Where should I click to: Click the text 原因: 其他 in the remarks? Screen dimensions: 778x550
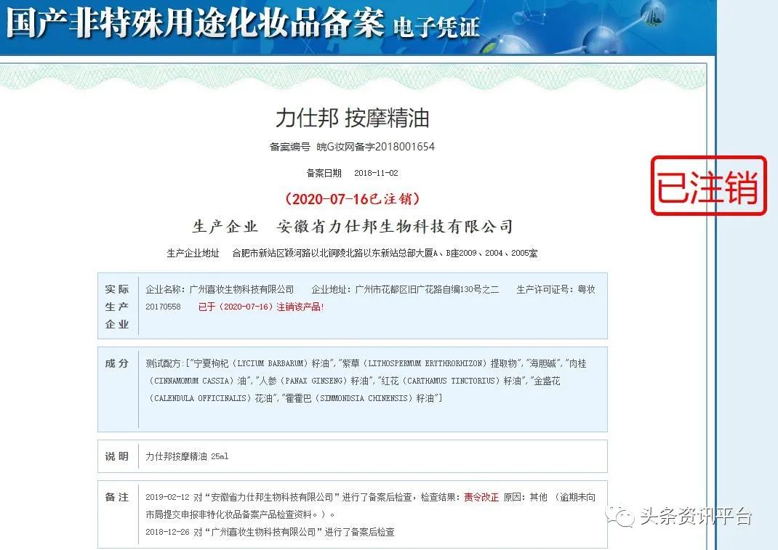526,498
